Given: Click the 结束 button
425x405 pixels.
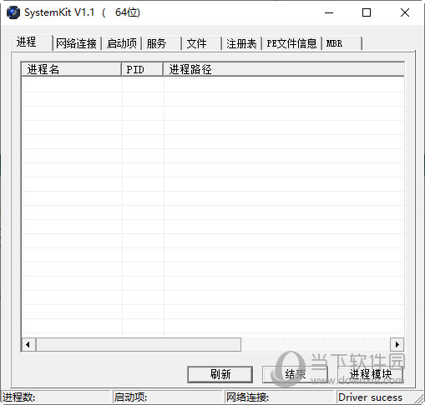Looking at the screenshot, I should point(295,374).
